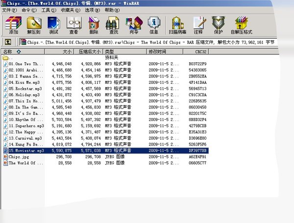Sort by 修改时间 column header

click(x=165, y=51)
